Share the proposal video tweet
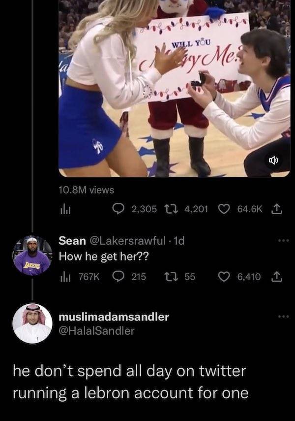The width and height of the screenshot is (295, 421). click(x=277, y=209)
